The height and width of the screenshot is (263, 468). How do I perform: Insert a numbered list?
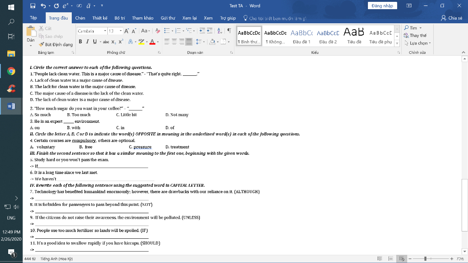[x=178, y=31]
